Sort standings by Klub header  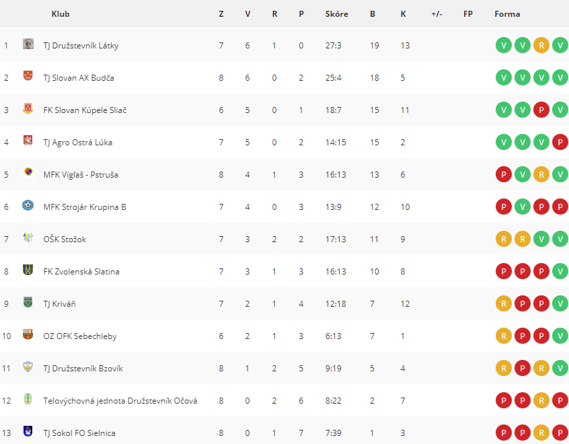tap(61, 14)
